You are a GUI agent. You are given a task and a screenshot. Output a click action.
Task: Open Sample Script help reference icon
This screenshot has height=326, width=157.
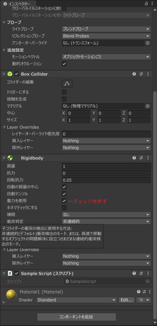point(134,273)
